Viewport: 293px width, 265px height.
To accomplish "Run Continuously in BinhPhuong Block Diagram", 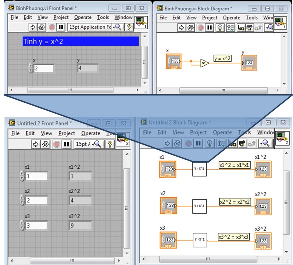I will coord(190,28).
